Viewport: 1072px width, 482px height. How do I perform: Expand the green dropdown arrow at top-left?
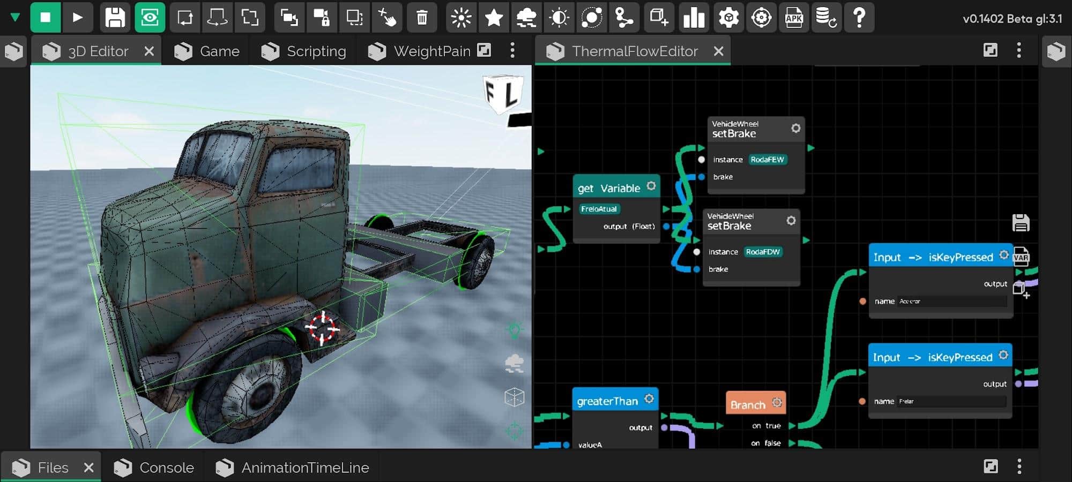coord(15,18)
